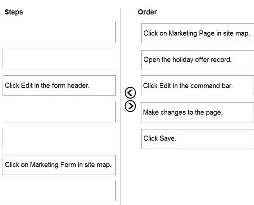Click the right-pointing move arrow button
Viewport: 254px width, 205px height.
pyautogui.click(x=130, y=106)
